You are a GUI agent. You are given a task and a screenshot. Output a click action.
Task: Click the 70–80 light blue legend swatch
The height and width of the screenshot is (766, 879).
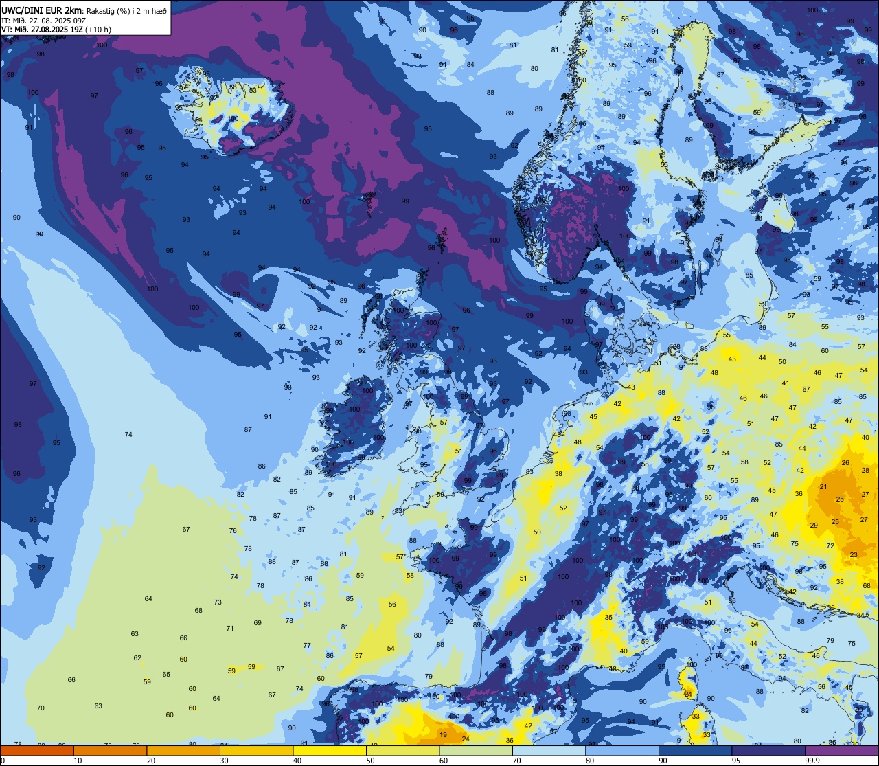[549, 751]
